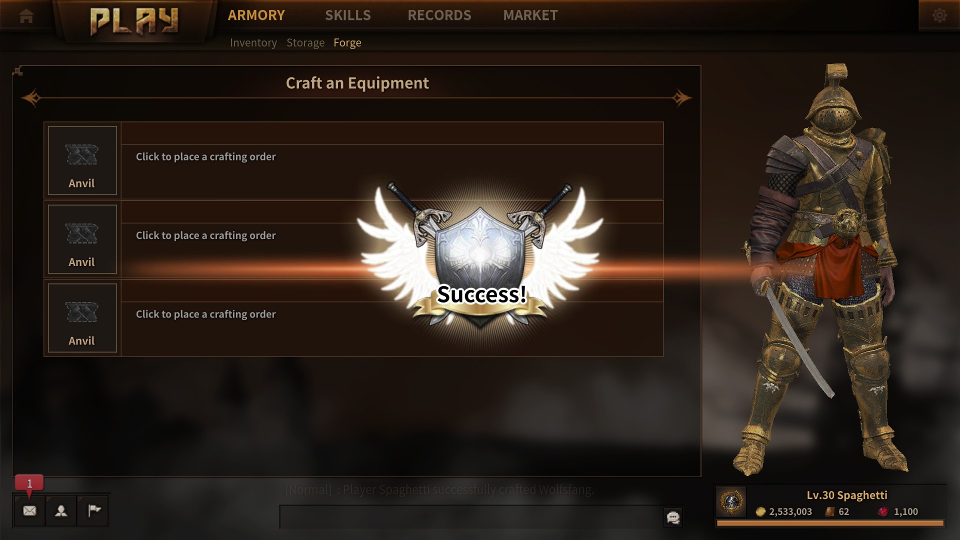Open the Storage sub-tab
Screen dimensions: 960x540
tap(305, 43)
